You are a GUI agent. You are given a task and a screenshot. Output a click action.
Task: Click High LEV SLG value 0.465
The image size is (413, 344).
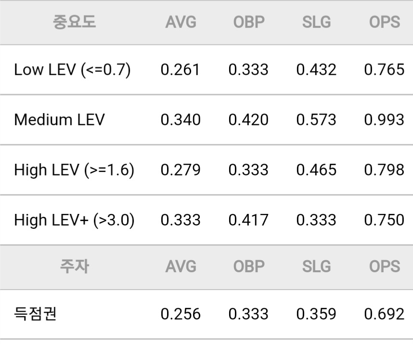pos(316,170)
